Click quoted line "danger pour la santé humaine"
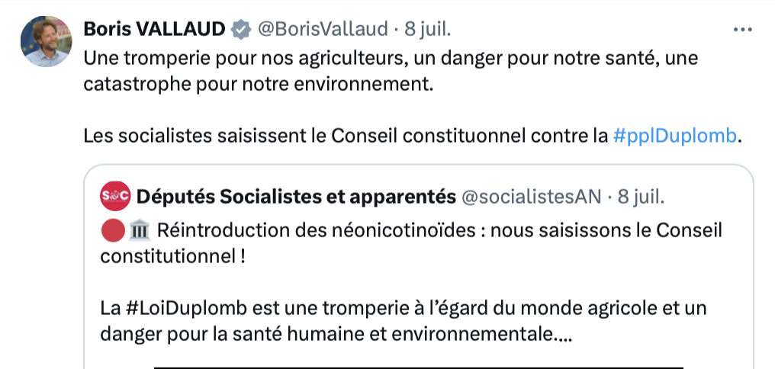The width and height of the screenshot is (775, 369). tap(336, 335)
